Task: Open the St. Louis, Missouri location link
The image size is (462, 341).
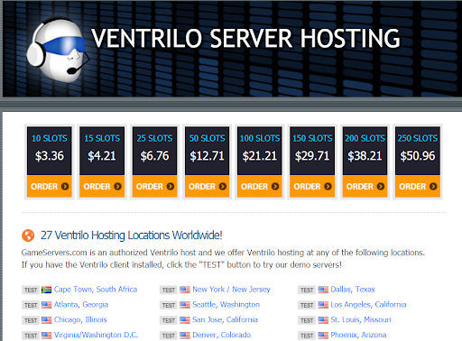Action: [x=361, y=319]
